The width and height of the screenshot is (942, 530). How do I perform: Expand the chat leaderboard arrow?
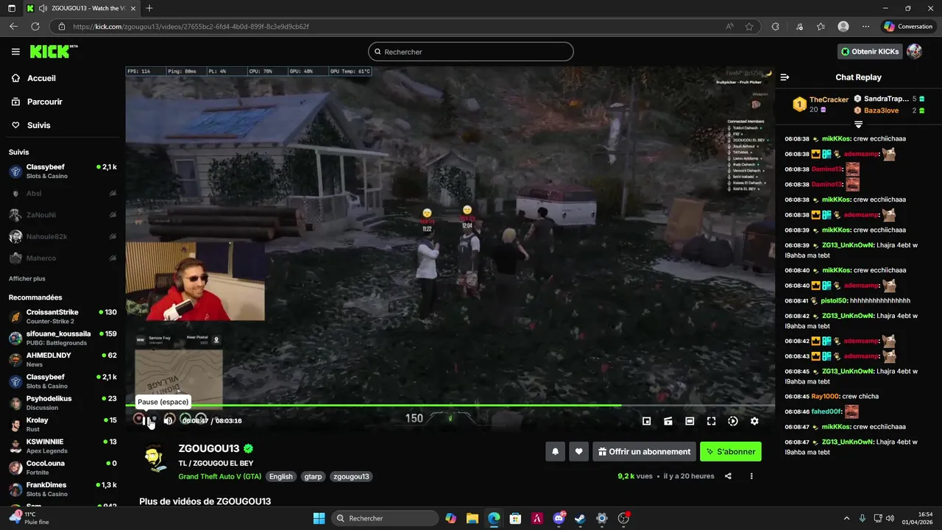coord(858,124)
